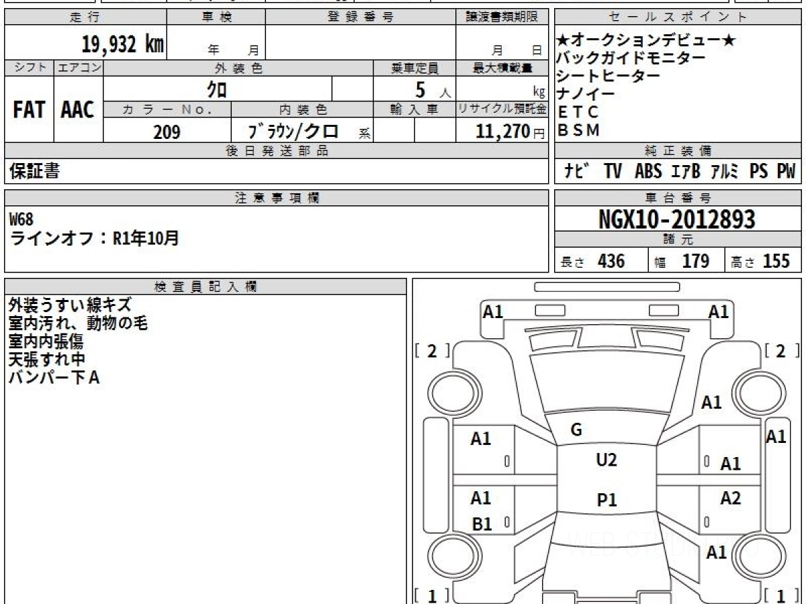The width and height of the screenshot is (806, 604).
Task: Select the 車台番号 header
Action: (678, 198)
